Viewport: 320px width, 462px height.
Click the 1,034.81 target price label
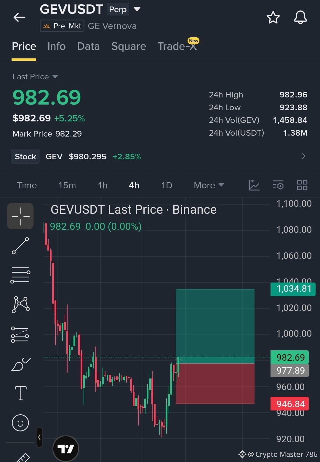pos(293,289)
